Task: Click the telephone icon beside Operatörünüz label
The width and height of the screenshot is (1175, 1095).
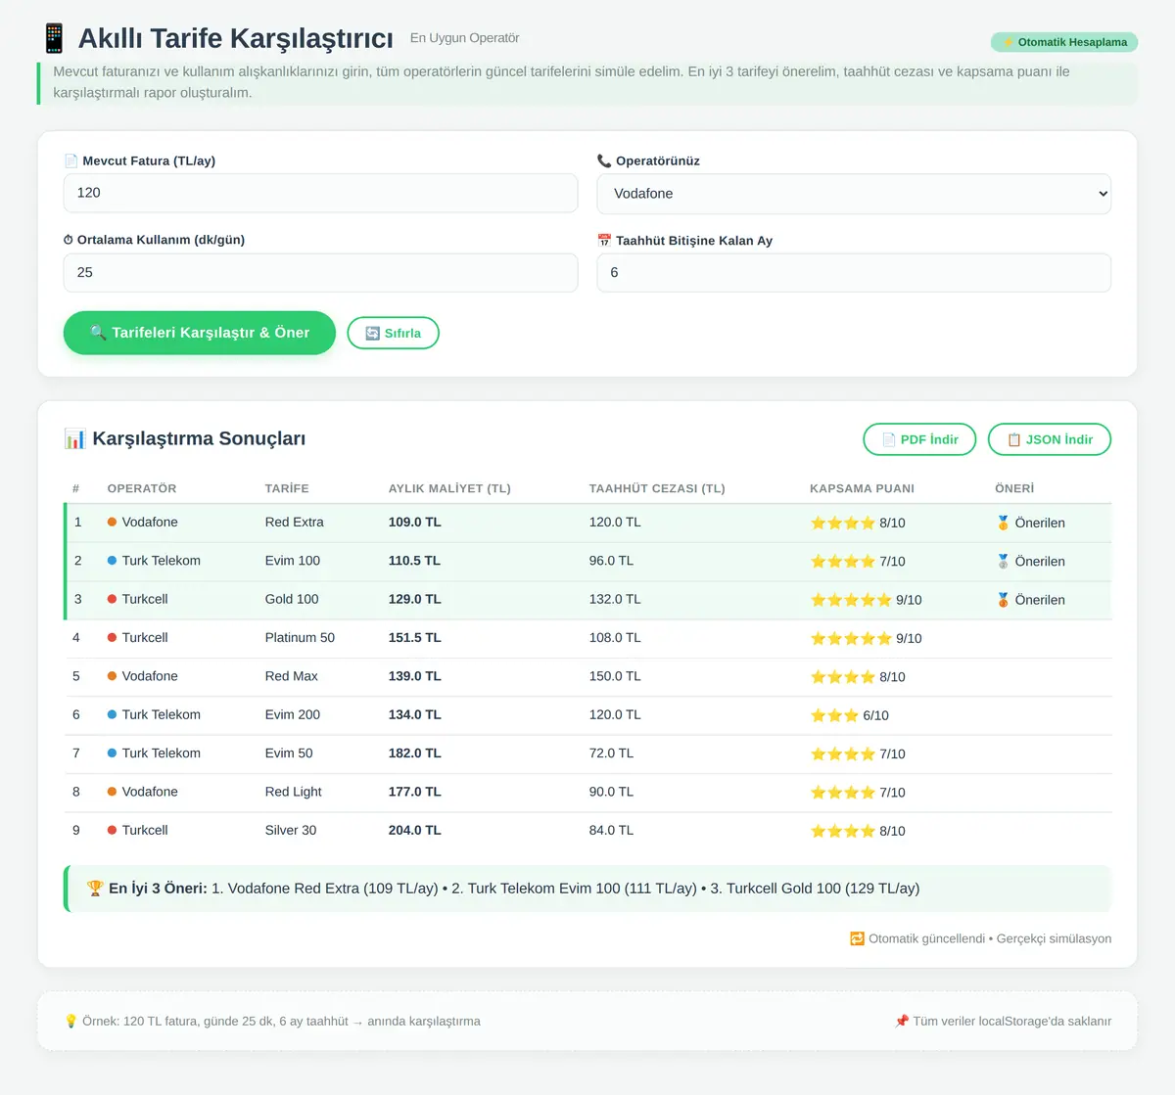Action: click(x=604, y=160)
